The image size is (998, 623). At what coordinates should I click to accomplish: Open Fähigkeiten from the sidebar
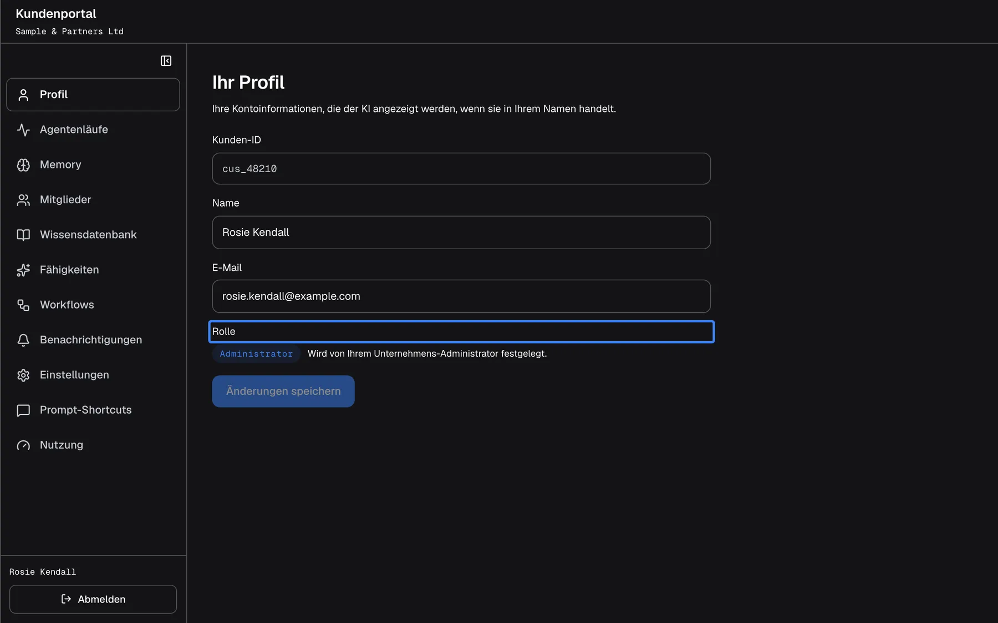(x=93, y=270)
